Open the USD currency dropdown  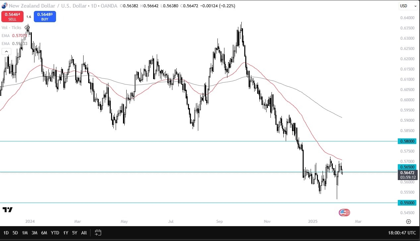pyautogui.click(x=408, y=6)
